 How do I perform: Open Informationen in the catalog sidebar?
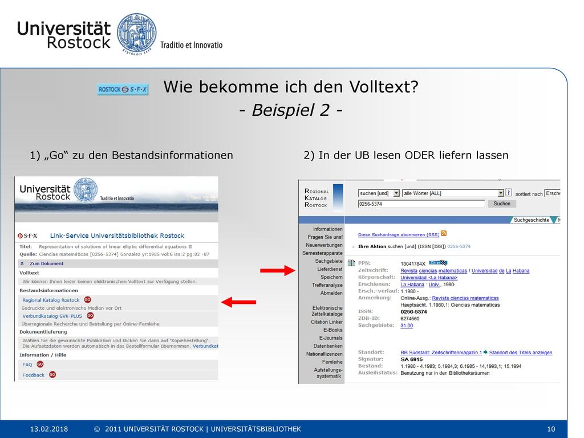pyautogui.click(x=328, y=229)
